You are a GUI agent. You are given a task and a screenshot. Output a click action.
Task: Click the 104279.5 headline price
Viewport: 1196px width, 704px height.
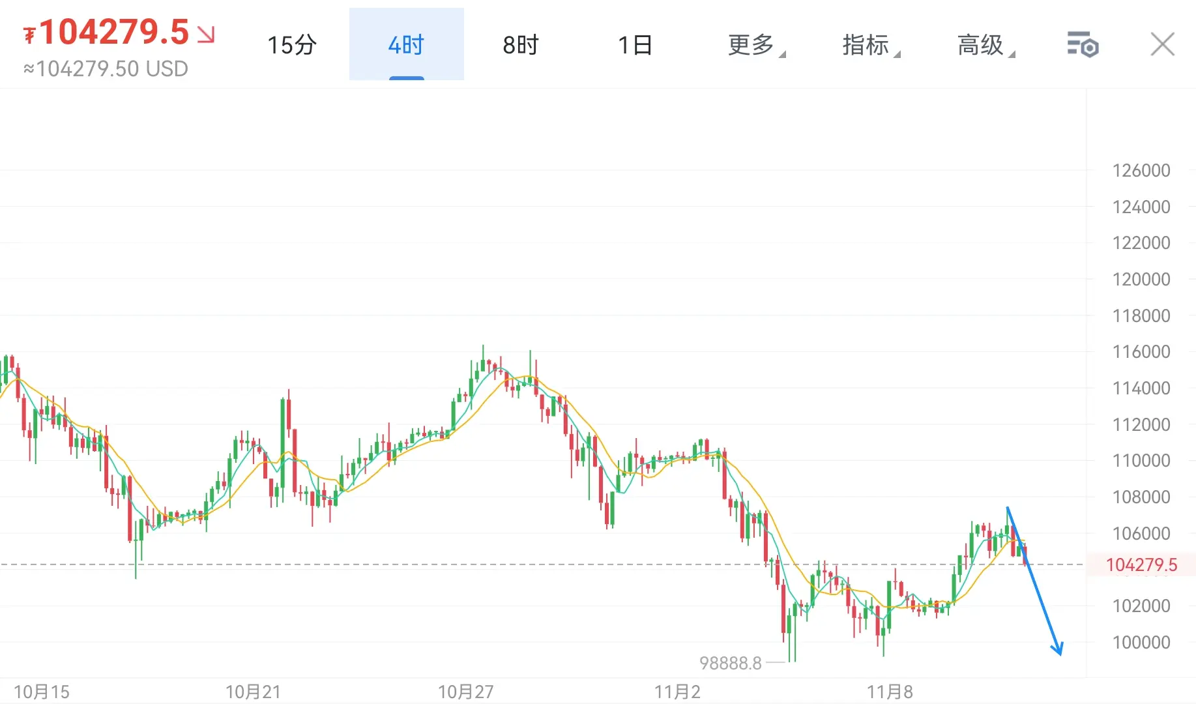tap(115, 32)
